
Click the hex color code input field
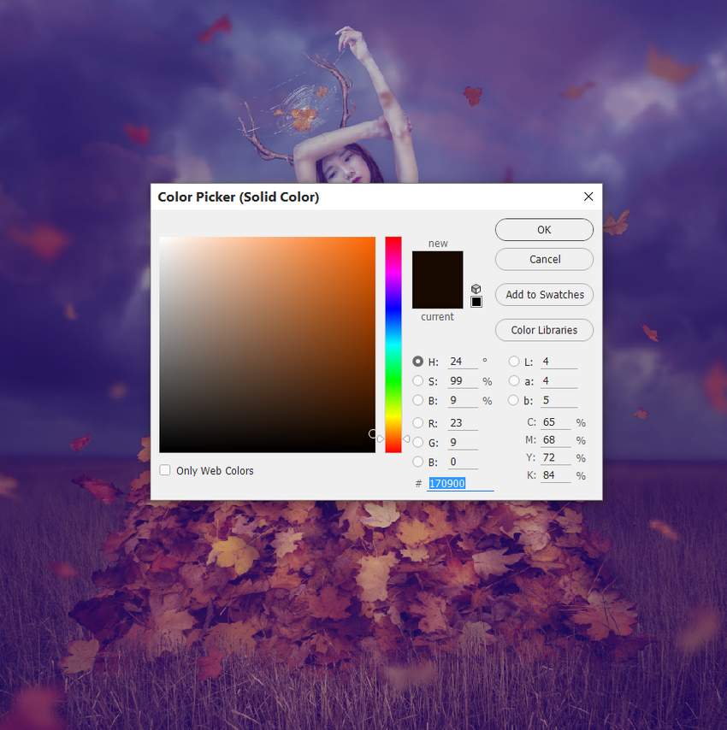460,484
